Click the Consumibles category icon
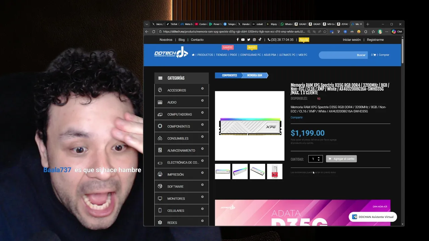The height and width of the screenshot is (241, 429). [160, 138]
